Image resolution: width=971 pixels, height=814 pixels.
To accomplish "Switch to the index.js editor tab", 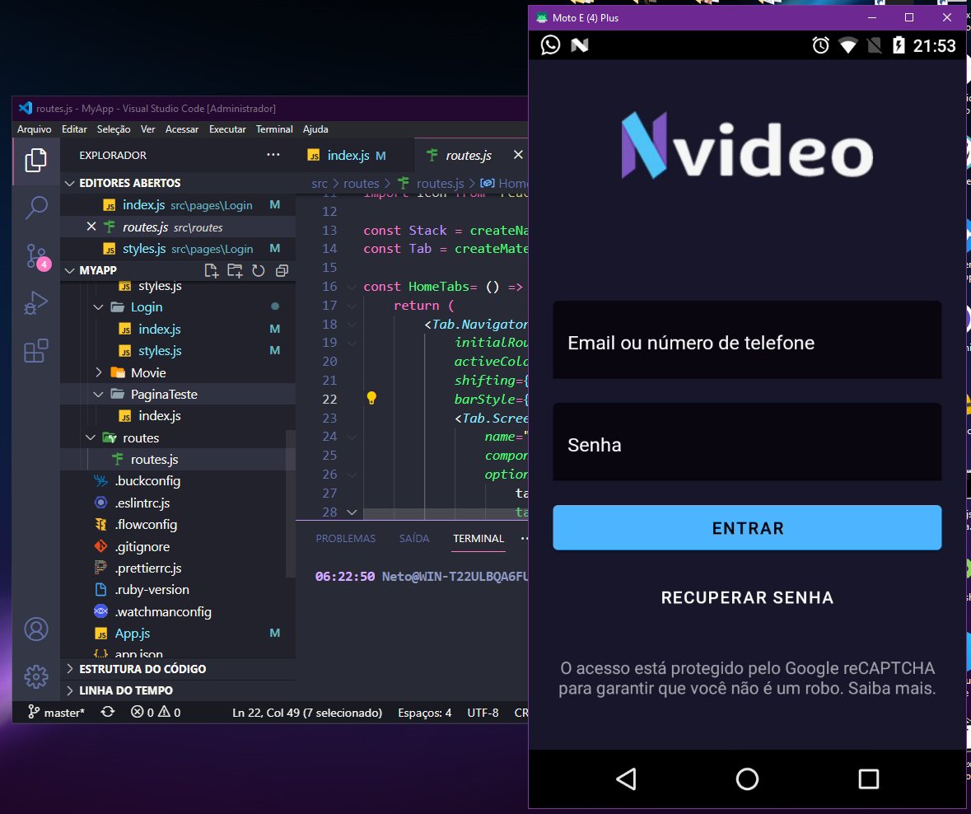I will coord(349,155).
